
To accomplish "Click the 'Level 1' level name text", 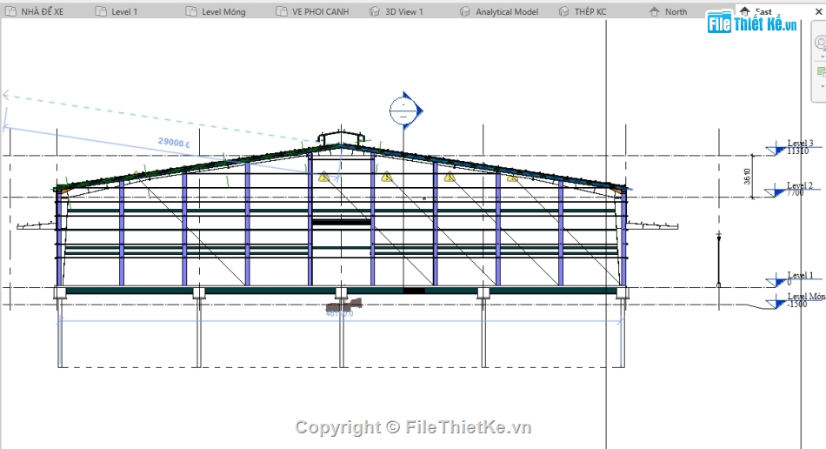I will point(800,275).
